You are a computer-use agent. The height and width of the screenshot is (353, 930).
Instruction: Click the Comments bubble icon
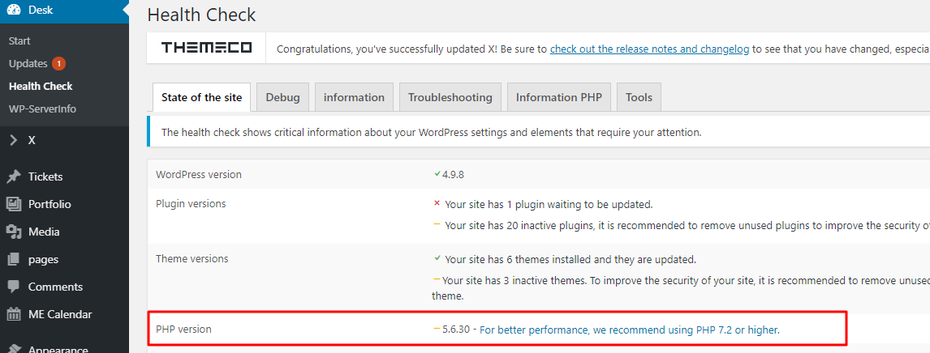13,287
